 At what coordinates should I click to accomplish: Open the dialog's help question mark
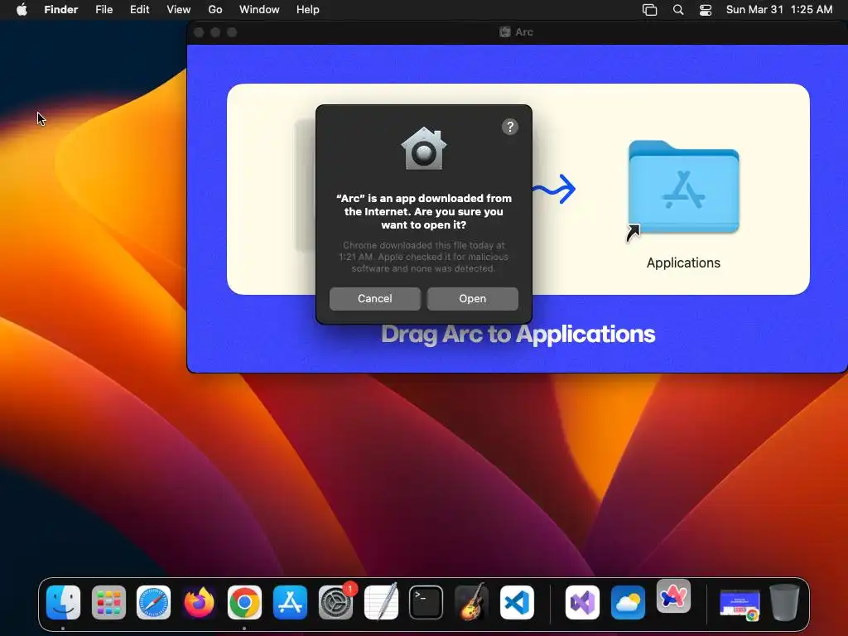pos(509,127)
